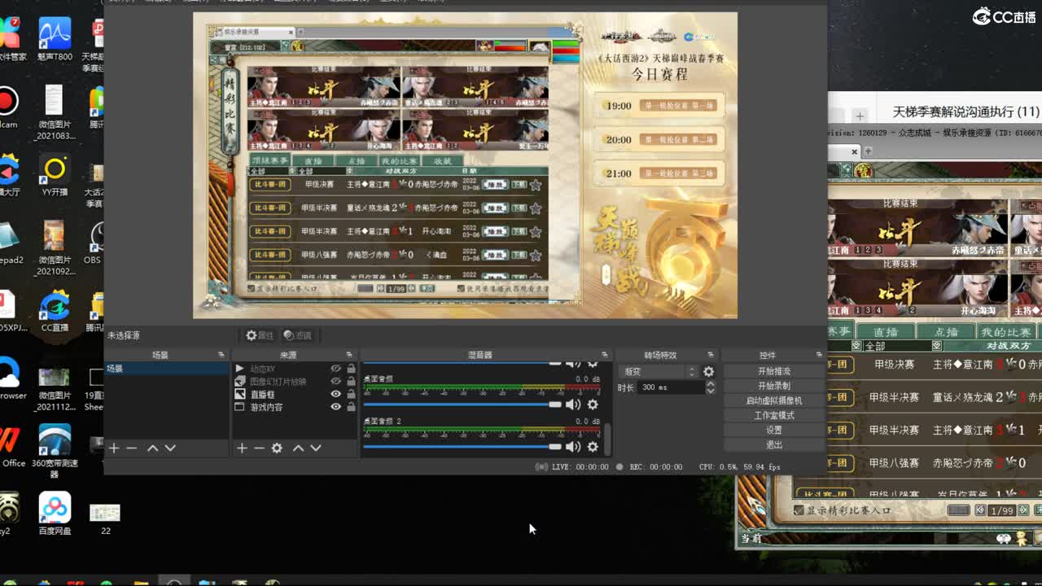Click the Transitions (转场特效) panel undock icon
Screen dimensions: 1042x586
[x=710, y=355]
